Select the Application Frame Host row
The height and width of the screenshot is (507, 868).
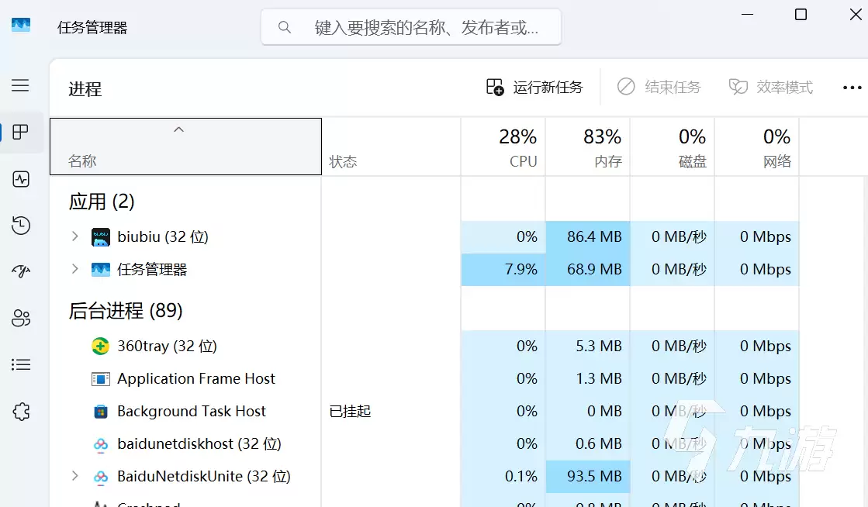pos(424,379)
